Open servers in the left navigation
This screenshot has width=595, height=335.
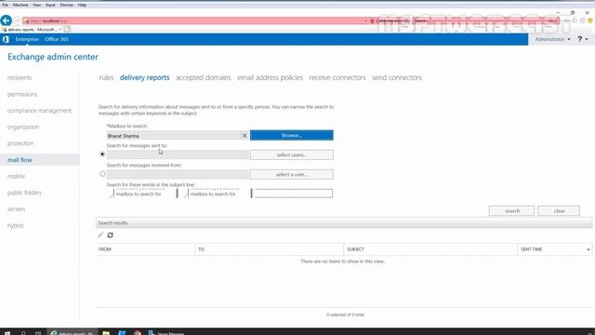coord(16,208)
